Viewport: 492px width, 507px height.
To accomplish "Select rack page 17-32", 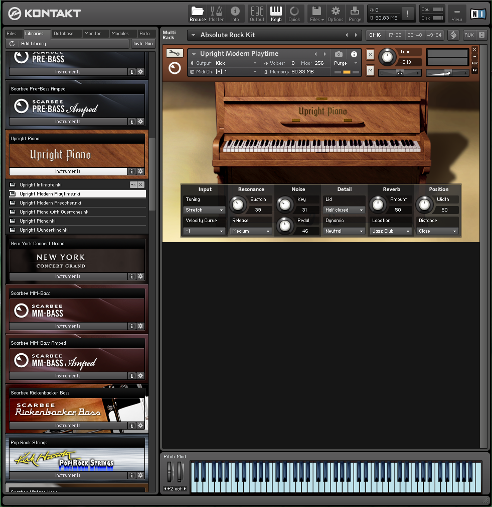I will 395,35.
